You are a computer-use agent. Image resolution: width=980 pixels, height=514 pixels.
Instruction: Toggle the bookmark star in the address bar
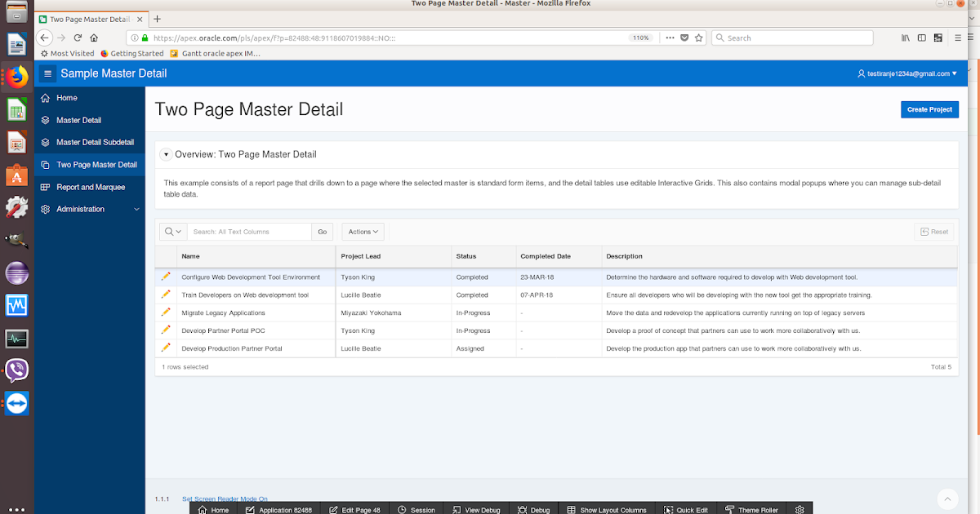pos(698,38)
